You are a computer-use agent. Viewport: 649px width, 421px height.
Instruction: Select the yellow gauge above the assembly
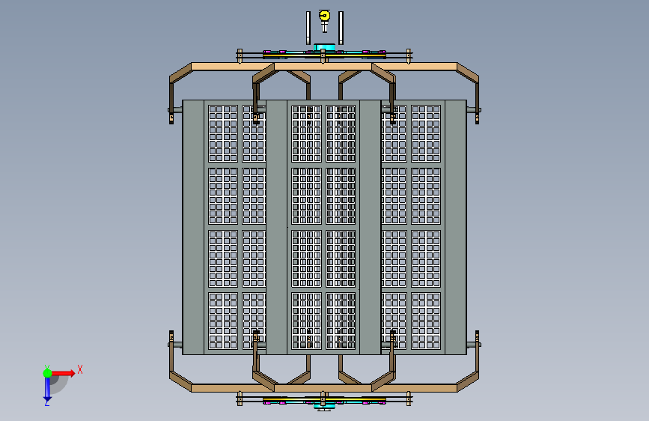click(325, 16)
